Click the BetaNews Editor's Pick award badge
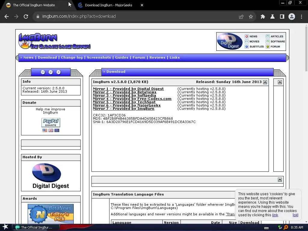The image size is (308, 231). [x=51, y=214]
